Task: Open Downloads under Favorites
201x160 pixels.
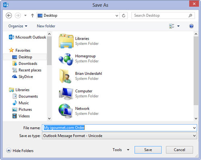Action: [x=25, y=64]
